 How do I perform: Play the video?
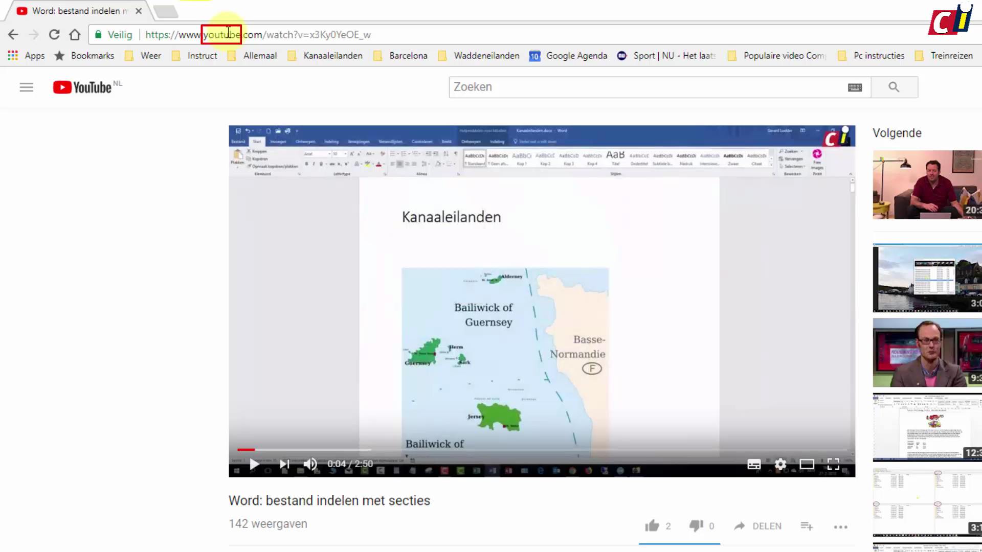coord(254,464)
